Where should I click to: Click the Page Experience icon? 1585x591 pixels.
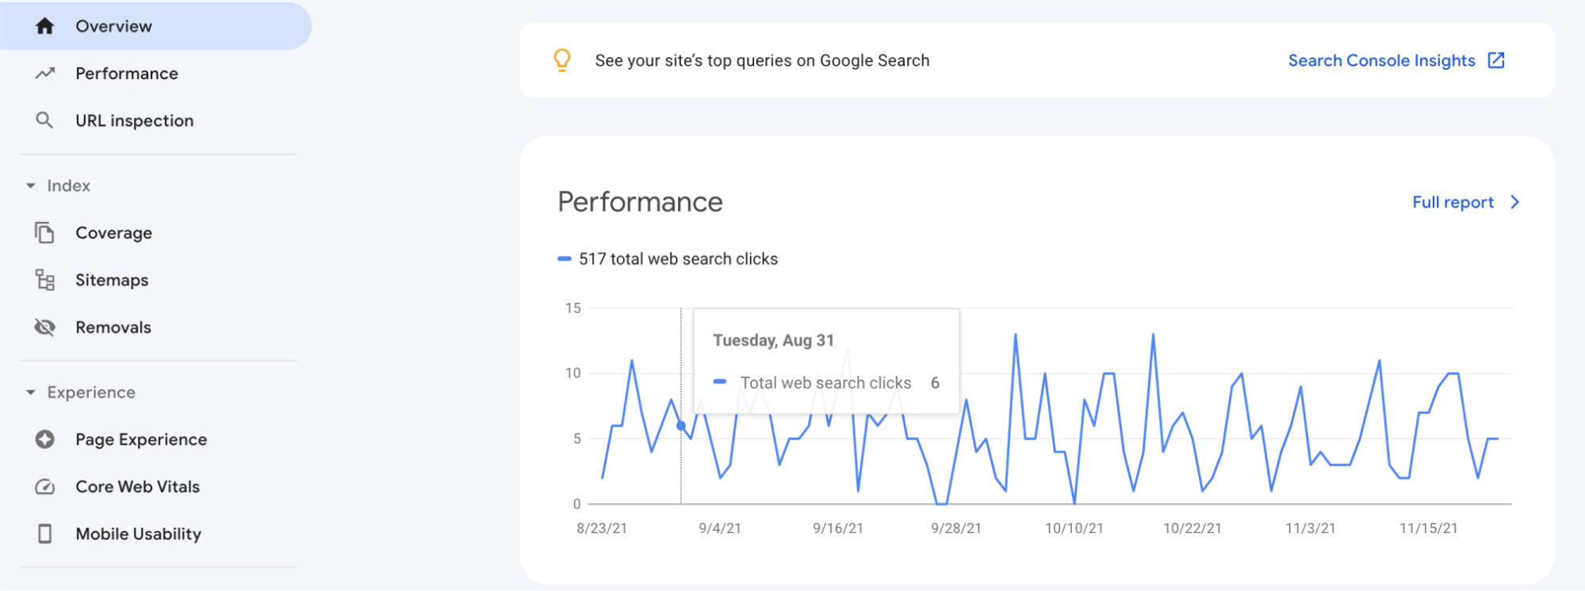tap(45, 440)
